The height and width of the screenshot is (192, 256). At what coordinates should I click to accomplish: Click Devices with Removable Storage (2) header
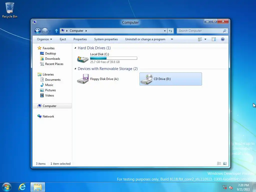[107, 69]
